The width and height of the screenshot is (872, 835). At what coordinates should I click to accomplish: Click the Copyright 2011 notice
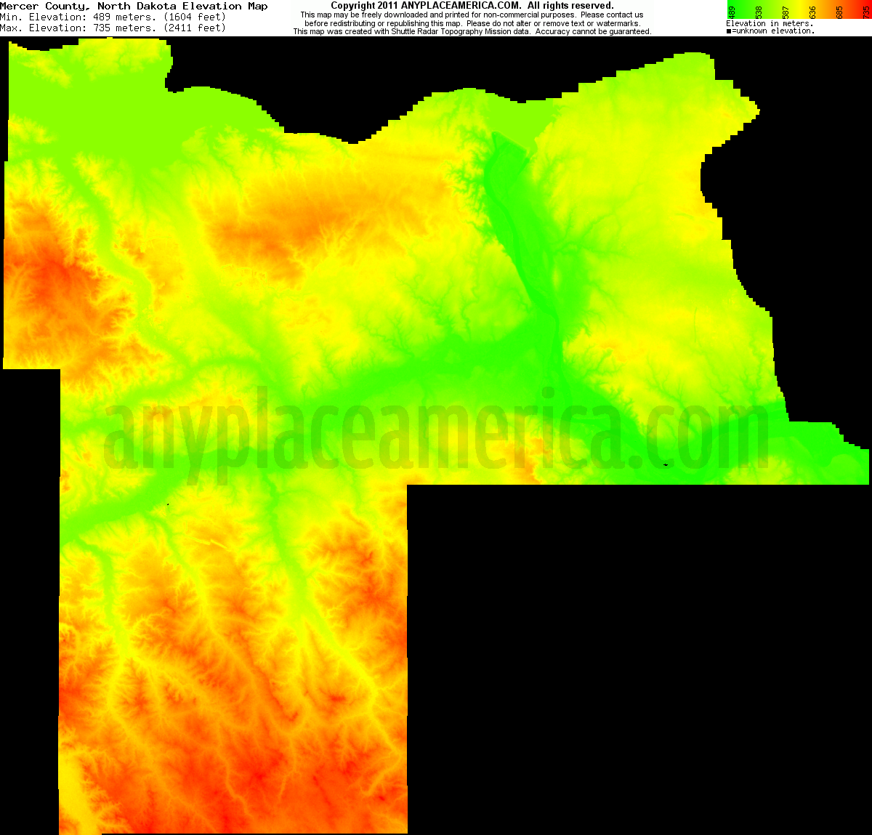(x=472, y=4)
